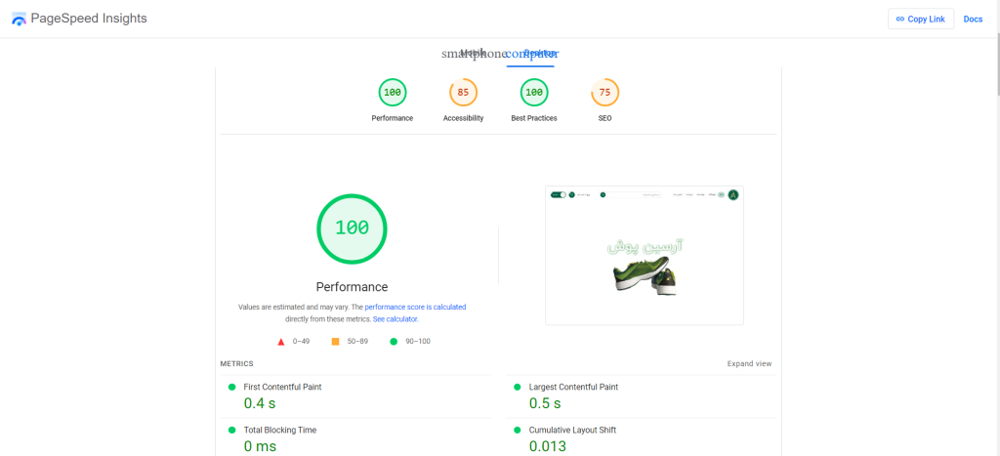This screenshot has width=1000, height=456.
Task: Click the page screenshot thumbnail
Action: coord(645,255)
